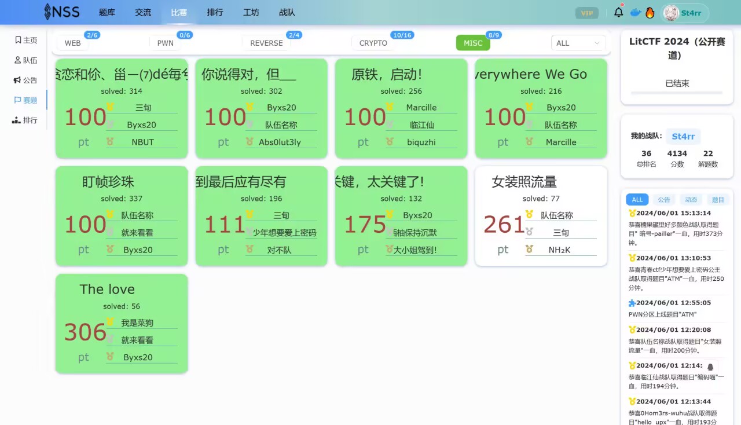Click the flame icon in header
The width and height of the screenshot is (741, 425).
[x=650, y=13]
